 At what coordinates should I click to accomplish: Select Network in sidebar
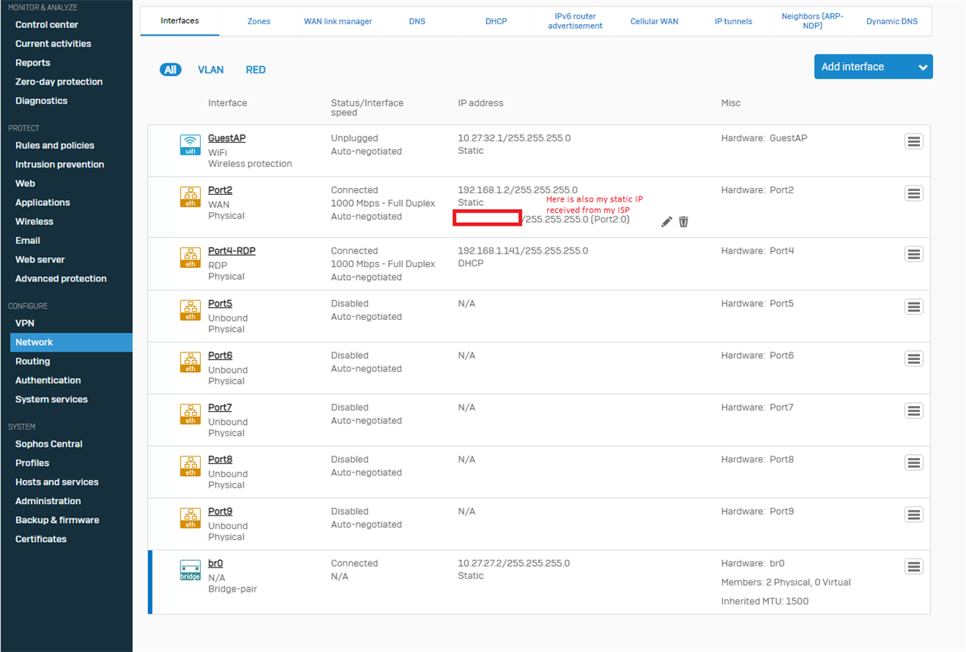click(71, 342)
